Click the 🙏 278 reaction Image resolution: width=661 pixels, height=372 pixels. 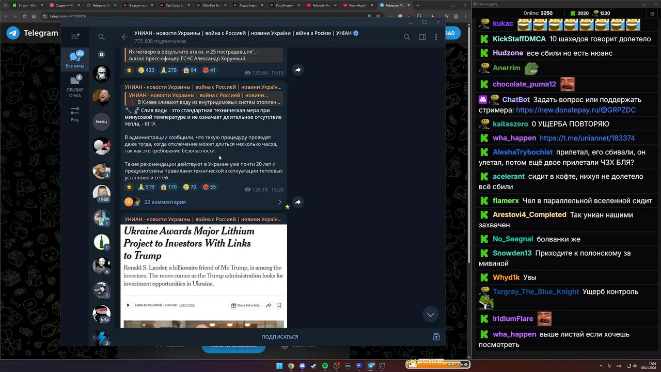(168, 70)
